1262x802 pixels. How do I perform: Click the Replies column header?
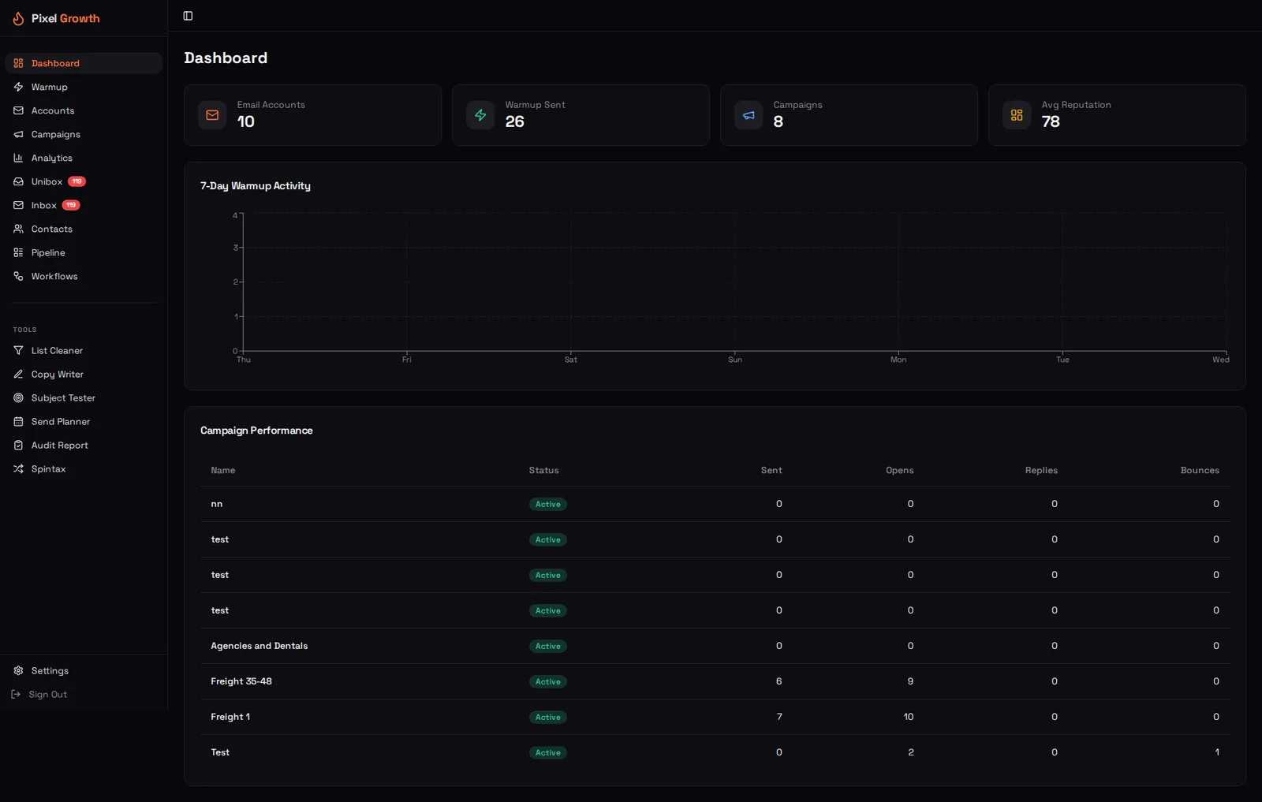(1041, 470)
